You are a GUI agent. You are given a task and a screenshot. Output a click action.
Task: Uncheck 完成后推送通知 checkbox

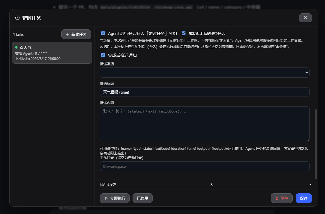point(103,55)
